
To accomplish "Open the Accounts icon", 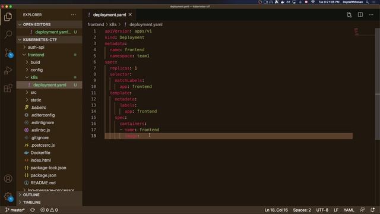I will pos(8,178).
